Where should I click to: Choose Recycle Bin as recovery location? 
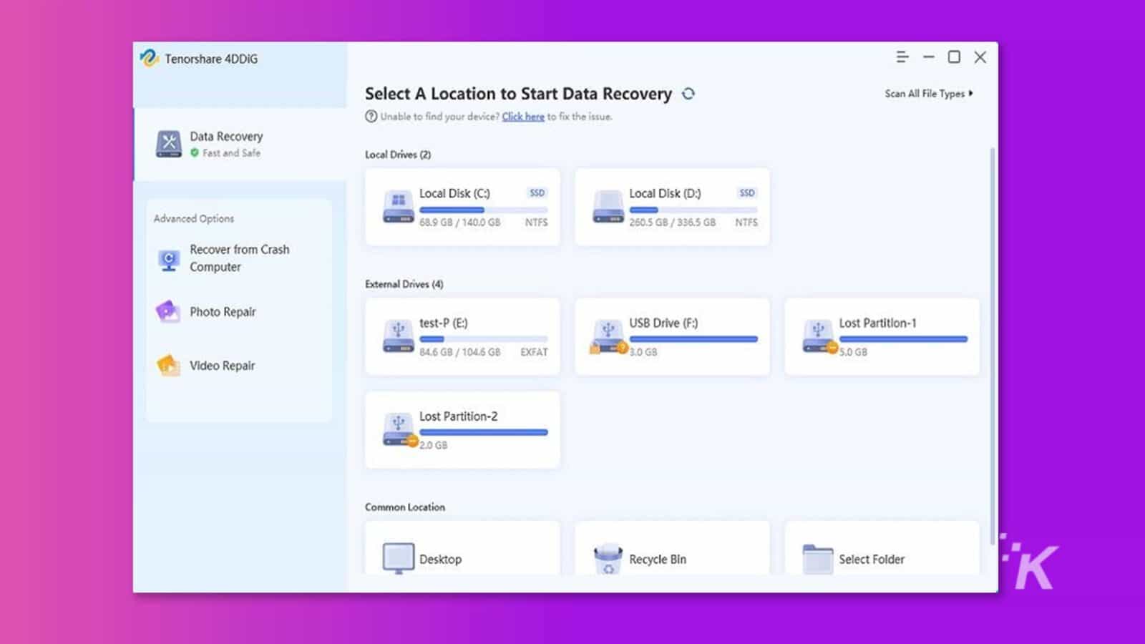pos(672,548)
